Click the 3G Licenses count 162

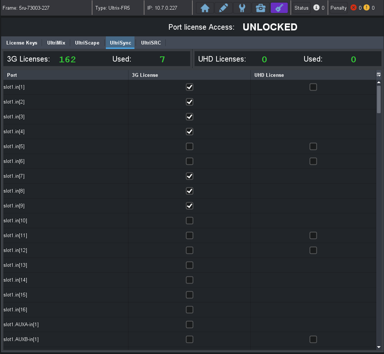coord(67,59)
